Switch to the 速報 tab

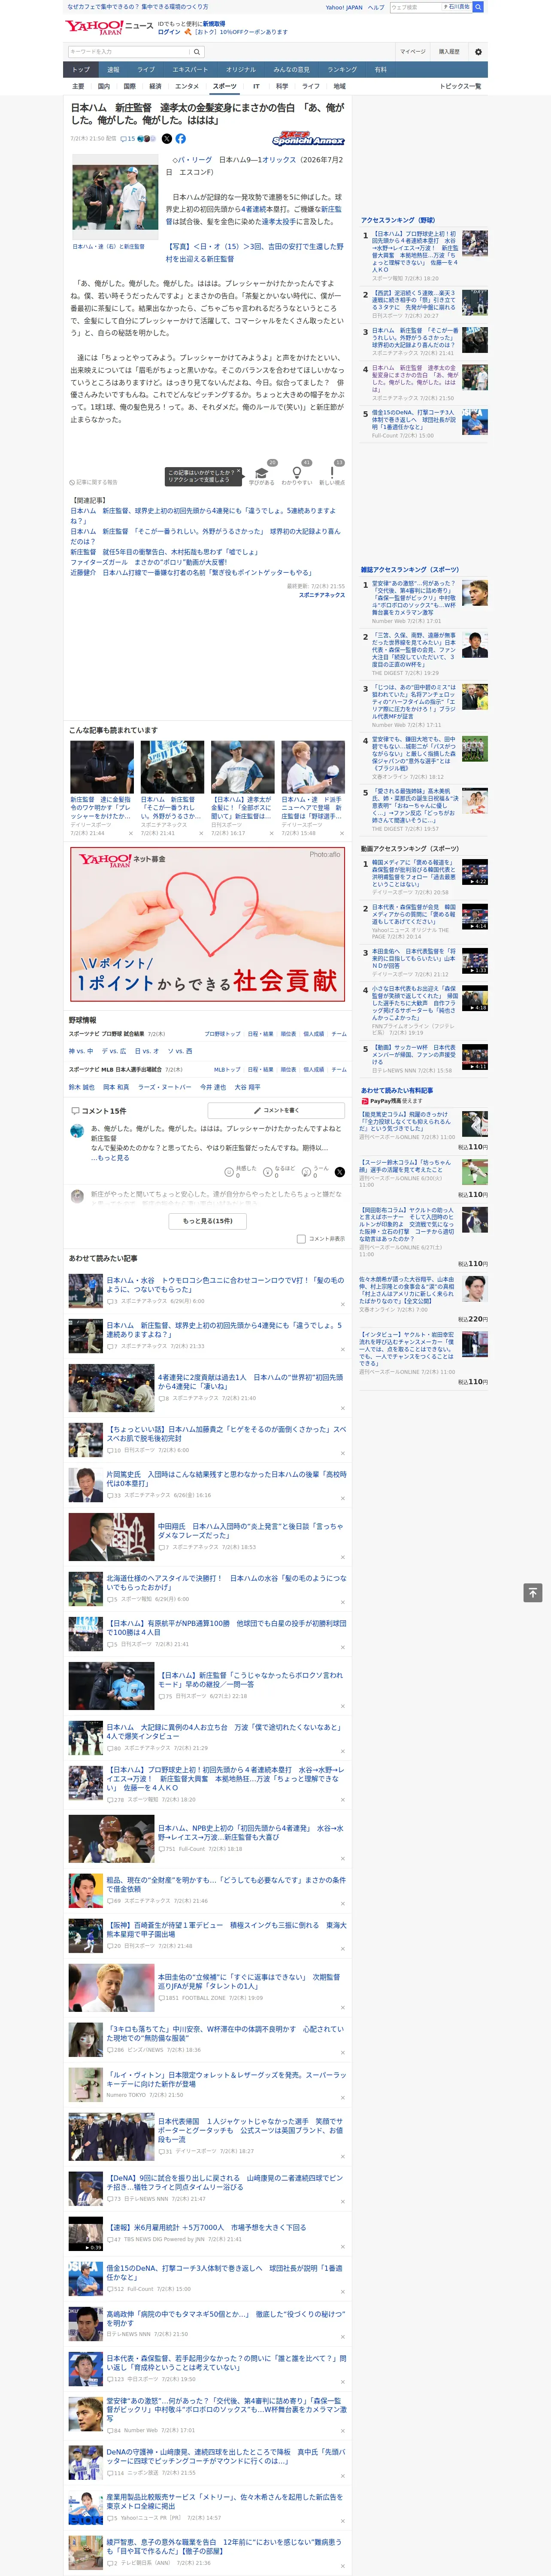tap(113, 70)
